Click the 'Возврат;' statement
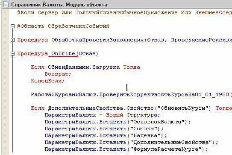Screen dimensions: 232x155 [x=58, y=74]
